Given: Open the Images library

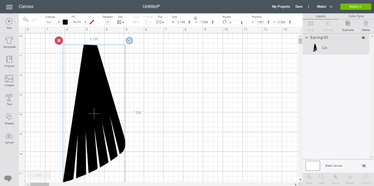Looking at the screenshot, I should click(x=9, y=79).
